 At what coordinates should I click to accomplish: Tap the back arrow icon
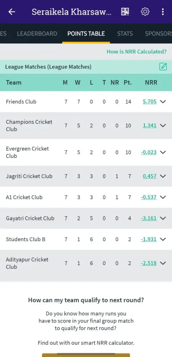[x=12, y=12]
